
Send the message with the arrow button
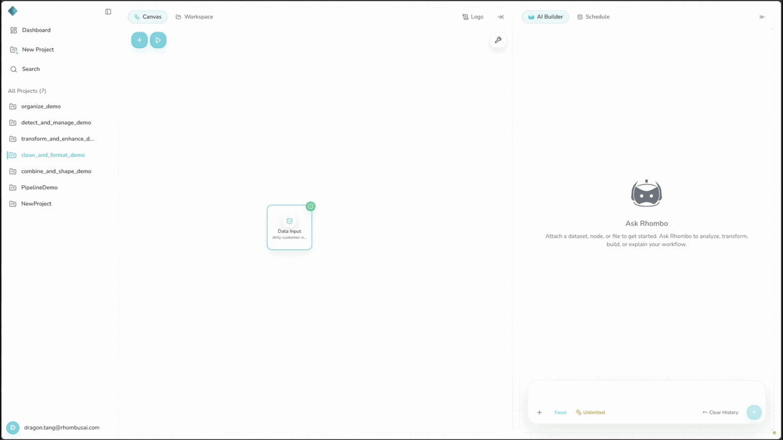pyautogui.click(x=754, y=413)
